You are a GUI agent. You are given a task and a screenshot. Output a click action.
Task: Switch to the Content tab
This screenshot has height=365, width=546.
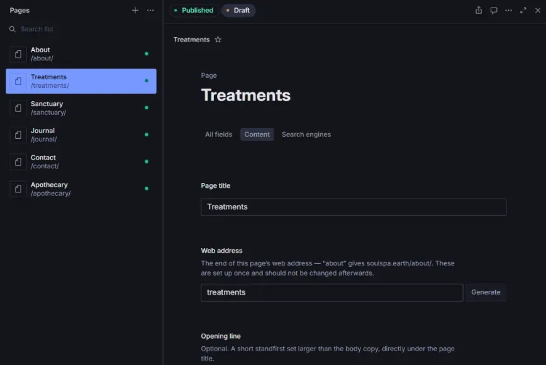pos(257,134)
